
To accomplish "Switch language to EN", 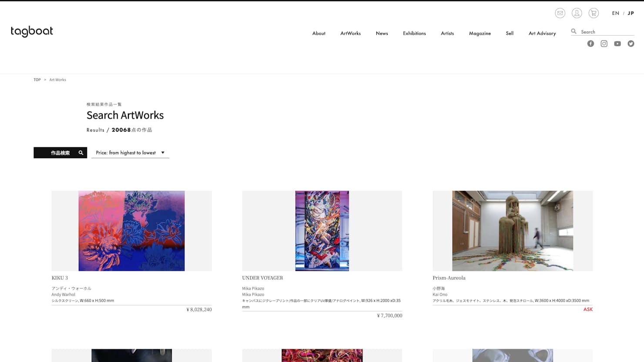I will click(615, 13).
